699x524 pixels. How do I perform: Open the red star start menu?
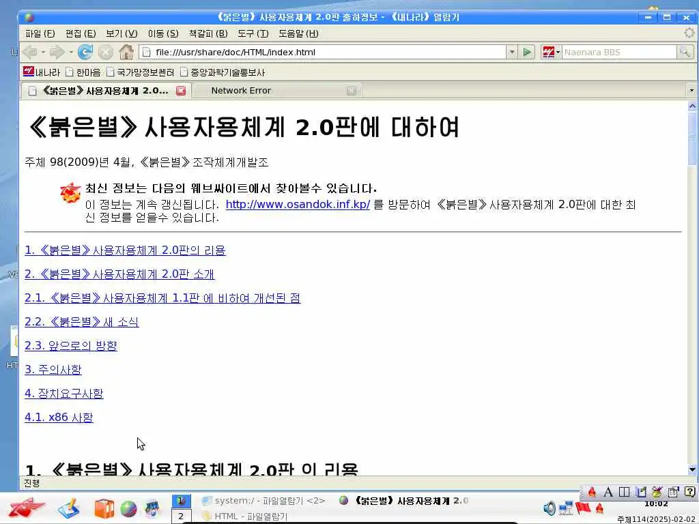pyautogui.click(x=26, y=508)
